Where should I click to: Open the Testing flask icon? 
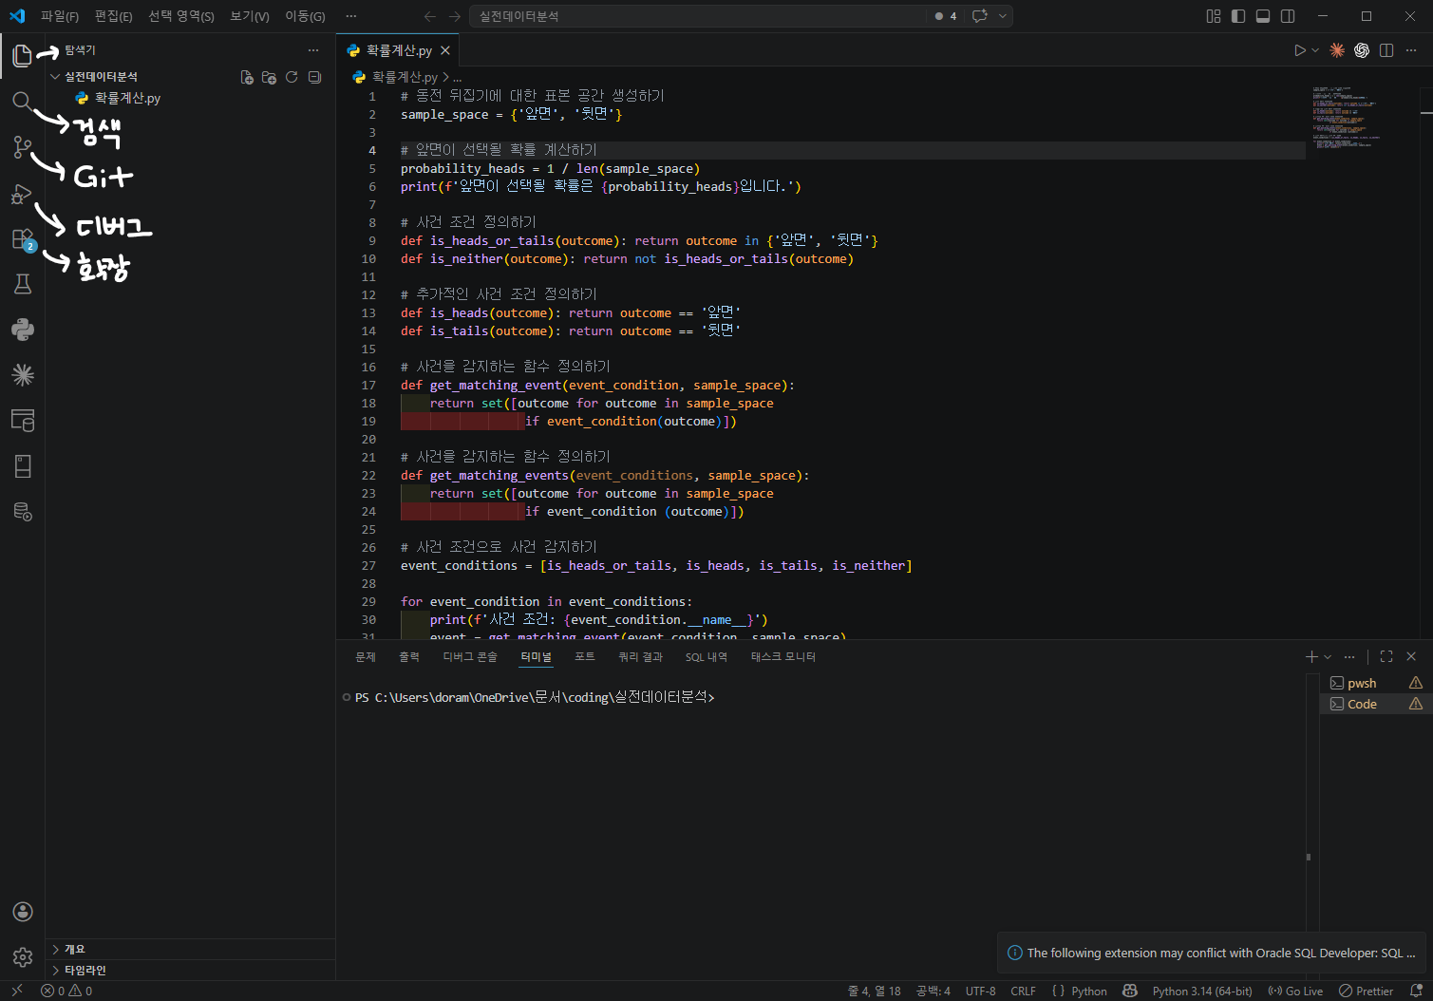click(22, 284)
